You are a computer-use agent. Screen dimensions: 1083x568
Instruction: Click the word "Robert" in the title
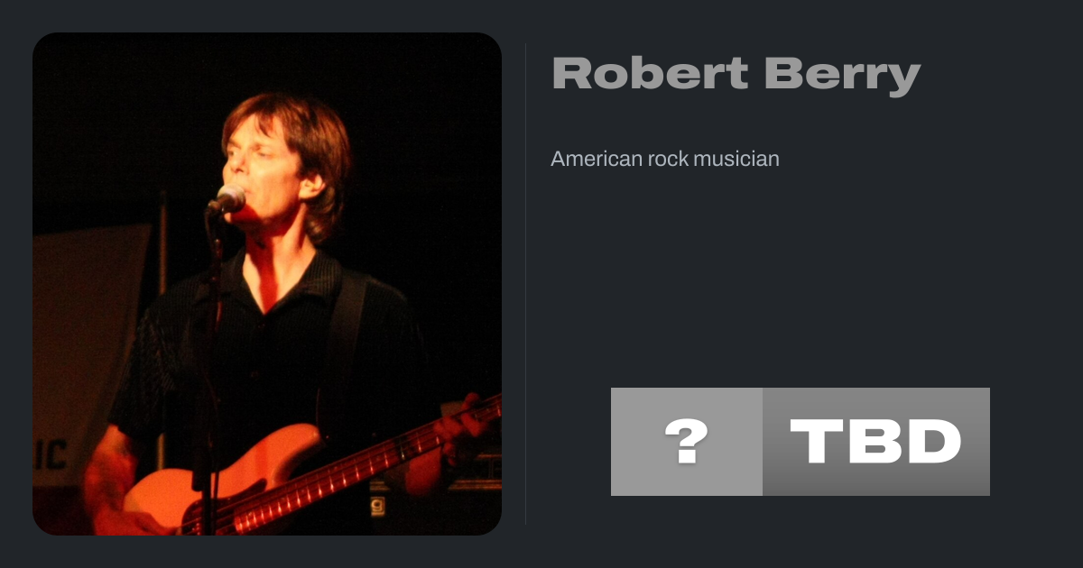(650, 74)
